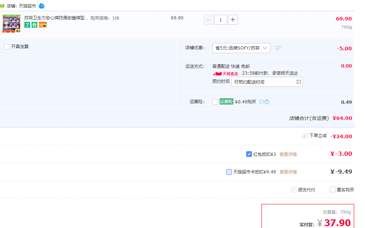Click the 店铺: 天猫超市 shop name
365x228 pixels.
tap(21, 6)
